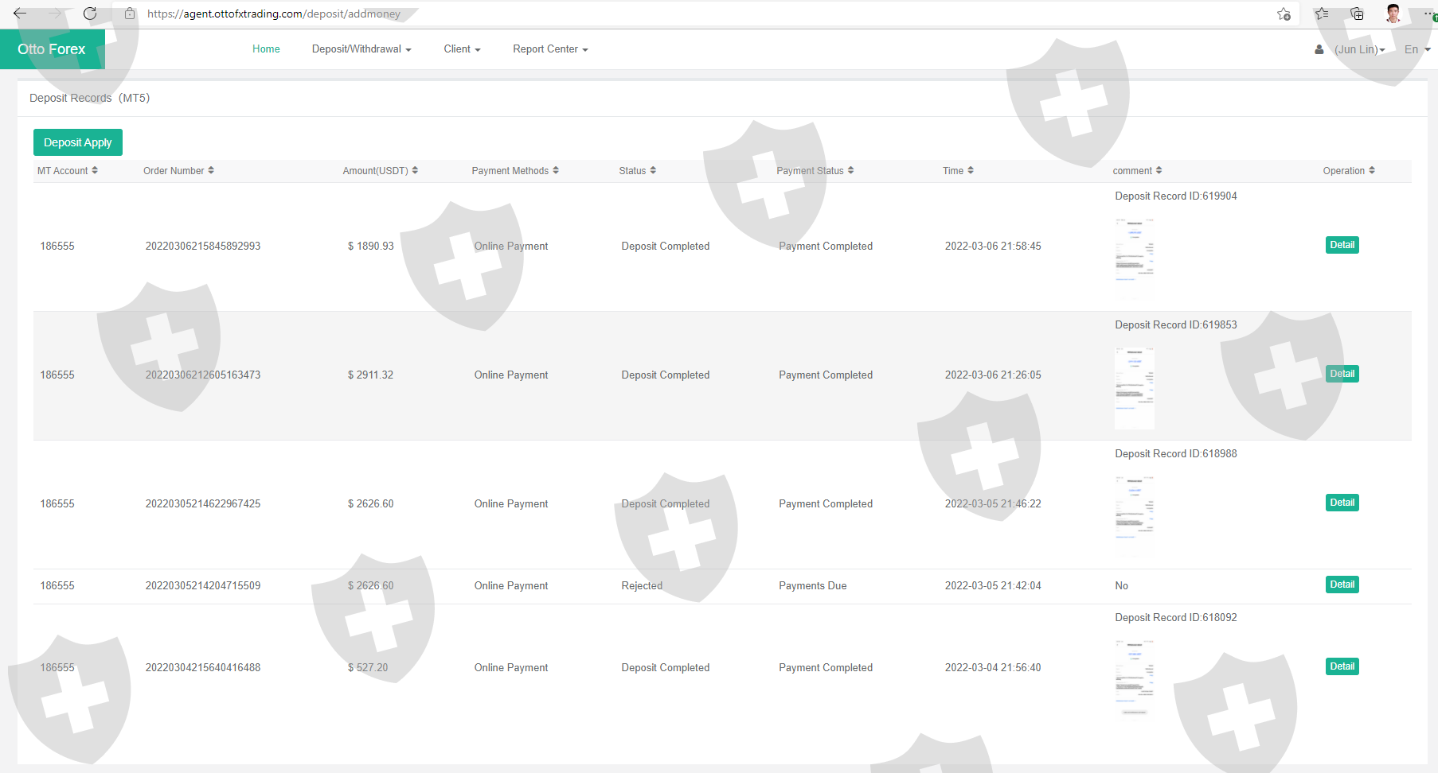
Task: Sort by MT Account column sort icon
Action: (x=95, y=170)
